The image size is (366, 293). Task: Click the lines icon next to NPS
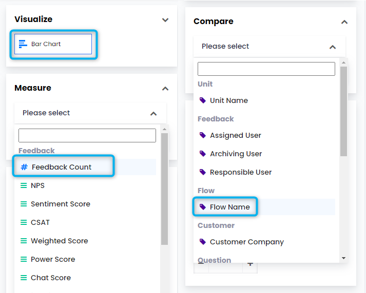click(24, 185)
